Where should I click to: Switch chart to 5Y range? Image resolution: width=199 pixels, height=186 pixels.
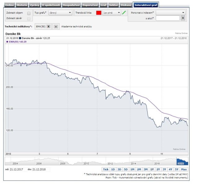pyautogui.click(x=176, y=169)
